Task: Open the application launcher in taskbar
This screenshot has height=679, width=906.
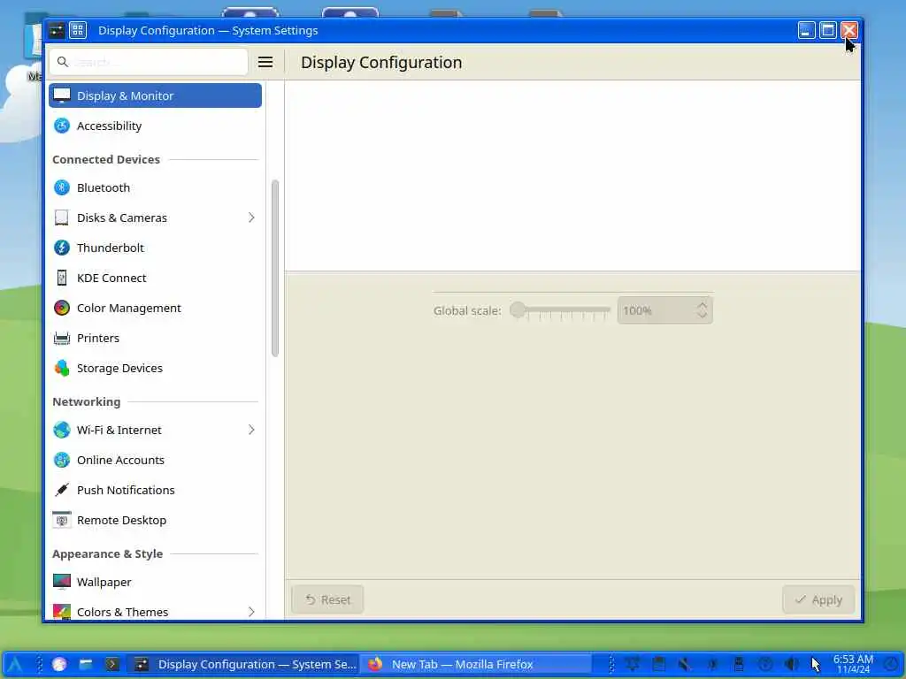Action: click(x=15, y=665)
